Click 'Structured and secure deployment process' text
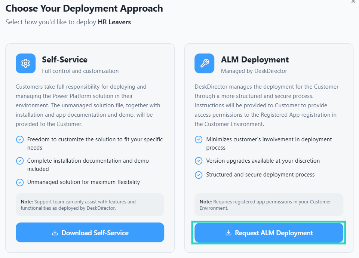 [x=260, y=175]
